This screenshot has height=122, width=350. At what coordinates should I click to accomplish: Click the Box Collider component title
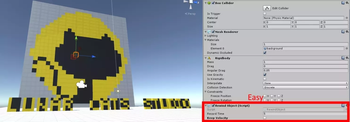click(224, 3)
